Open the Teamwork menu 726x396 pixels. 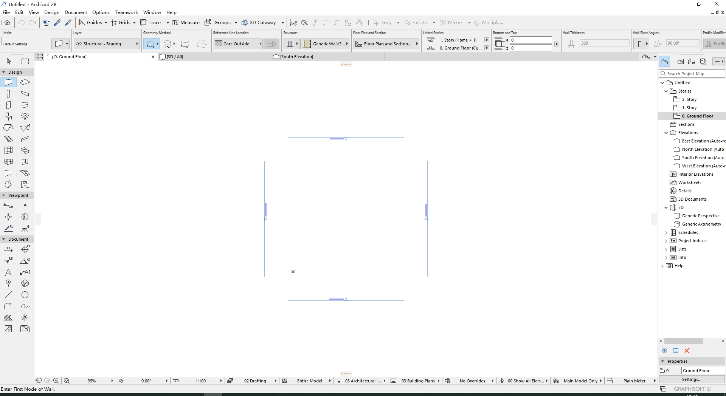[126, 12]
